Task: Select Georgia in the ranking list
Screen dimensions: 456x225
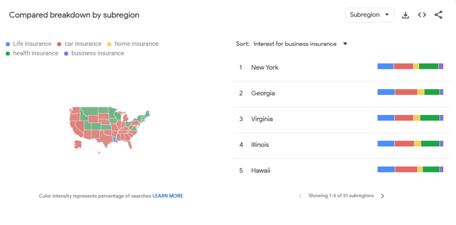Action: [263, 93]
